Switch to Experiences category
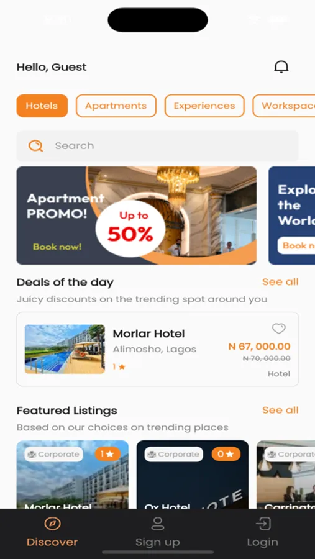The image size is (315, 559). [x=204, y=106]
